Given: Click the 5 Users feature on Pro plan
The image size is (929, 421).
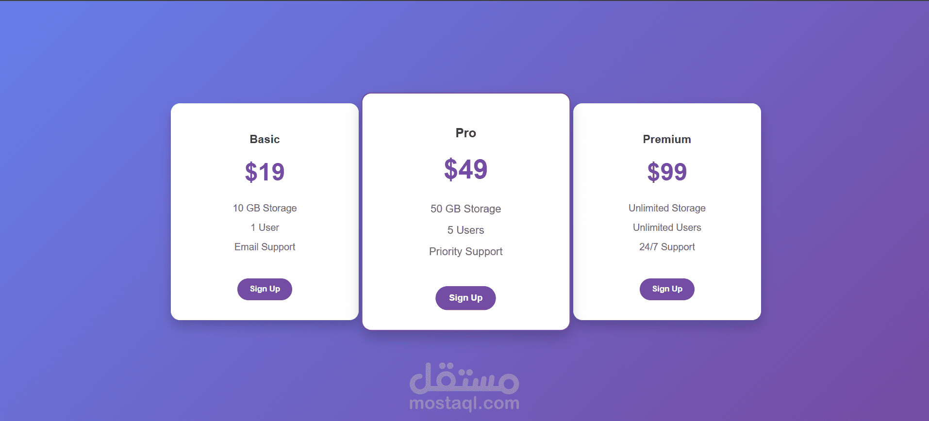Looking at the screenshot, I should point(465,230).
